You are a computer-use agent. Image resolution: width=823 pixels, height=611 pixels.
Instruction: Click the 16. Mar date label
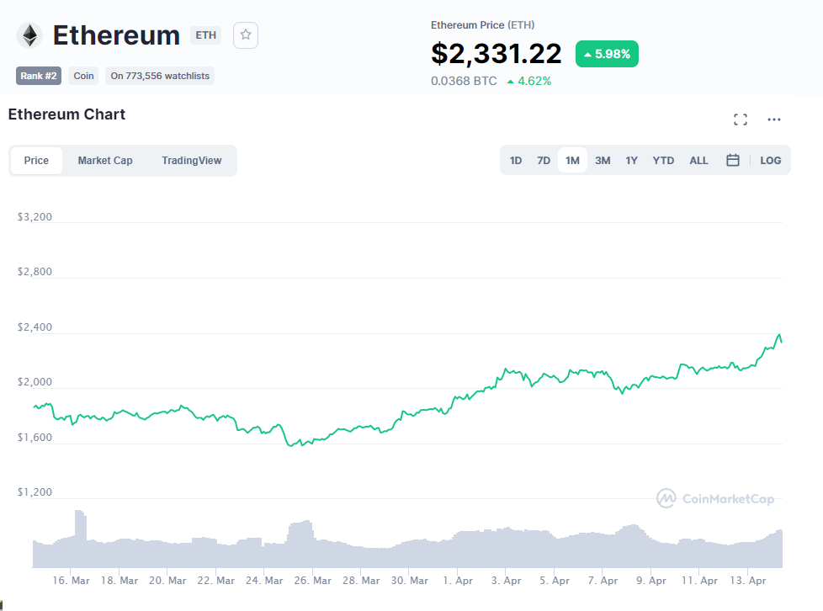pos(71,581)
